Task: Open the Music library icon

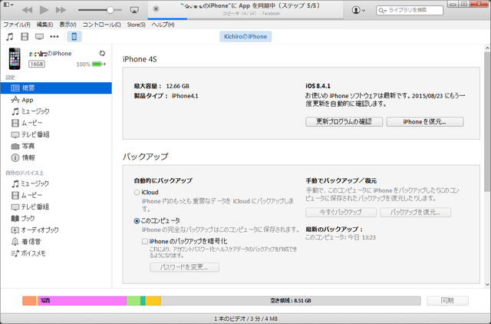Action: click(x=10, y=37)
